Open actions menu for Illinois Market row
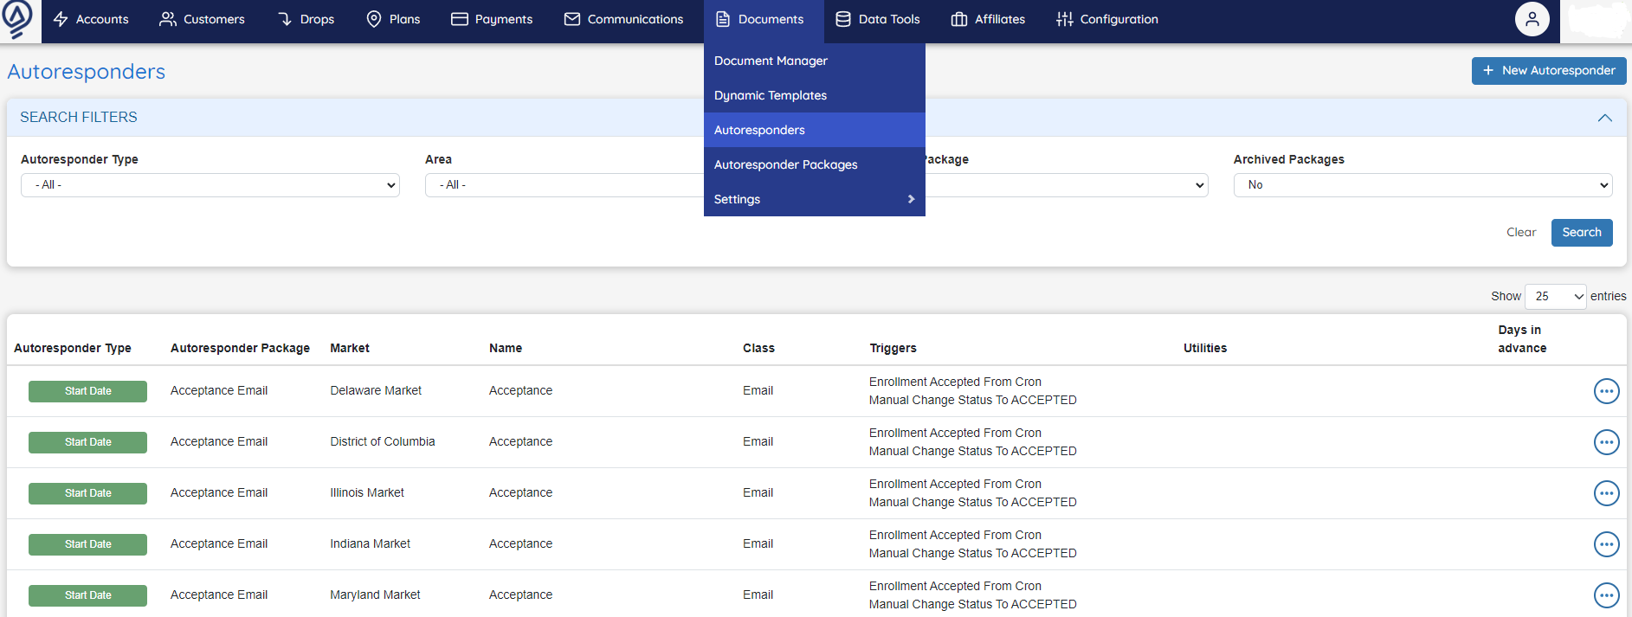 click(1607, 493)
